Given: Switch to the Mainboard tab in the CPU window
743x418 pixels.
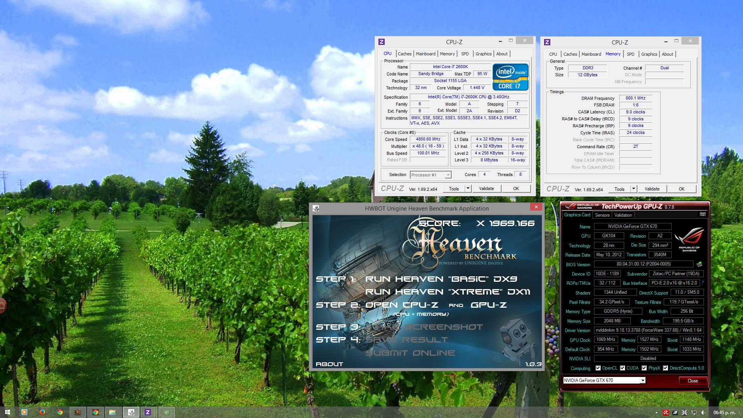Looking at the screenshot, I should tap(426, 54).
